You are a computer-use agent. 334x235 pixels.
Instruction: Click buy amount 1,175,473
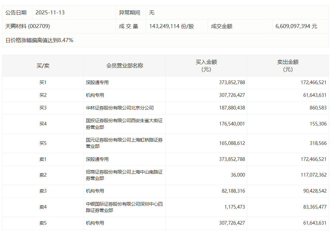coord(234,207)
